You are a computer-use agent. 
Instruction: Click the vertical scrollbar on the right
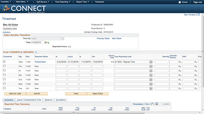coord(203,52)
